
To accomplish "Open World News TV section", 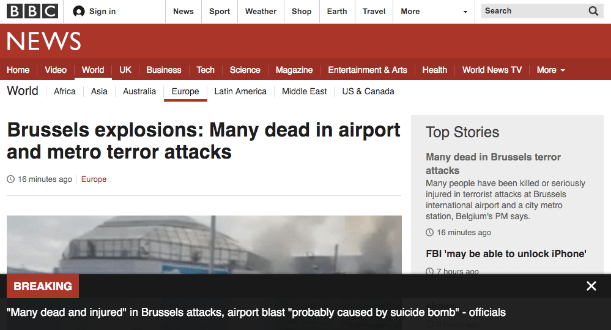I will coord(492,70).
